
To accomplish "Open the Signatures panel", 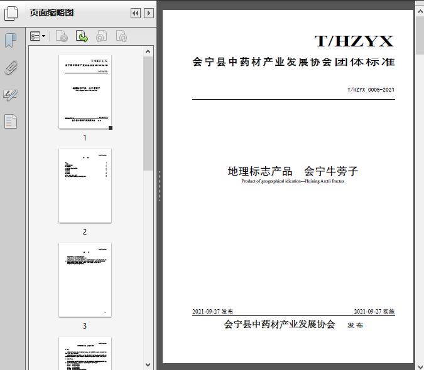I will pyautogui.click(x=11, y=95).
